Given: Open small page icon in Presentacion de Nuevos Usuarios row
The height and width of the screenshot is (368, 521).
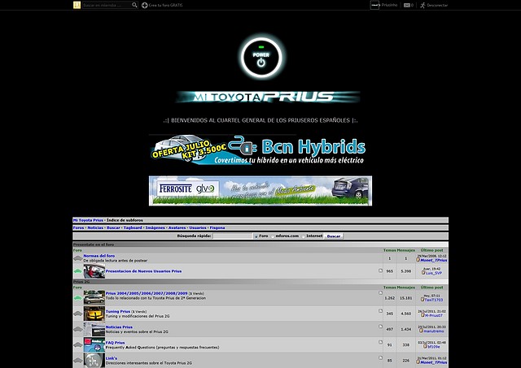Looking at the screenshot, I should click(380, 271).
